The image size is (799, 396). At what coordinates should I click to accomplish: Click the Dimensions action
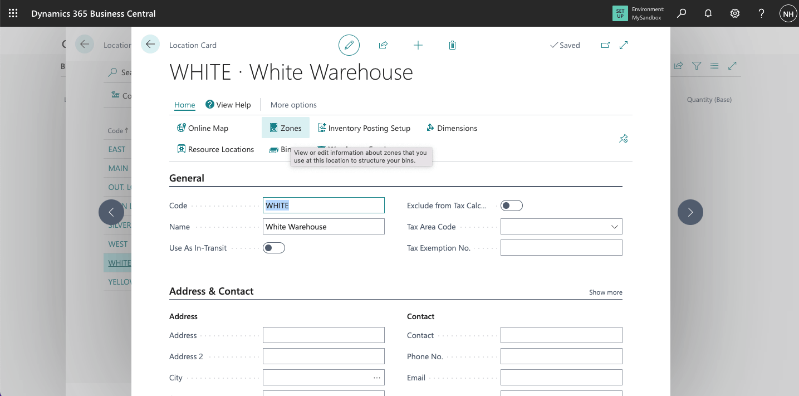(x=452, y=128)
